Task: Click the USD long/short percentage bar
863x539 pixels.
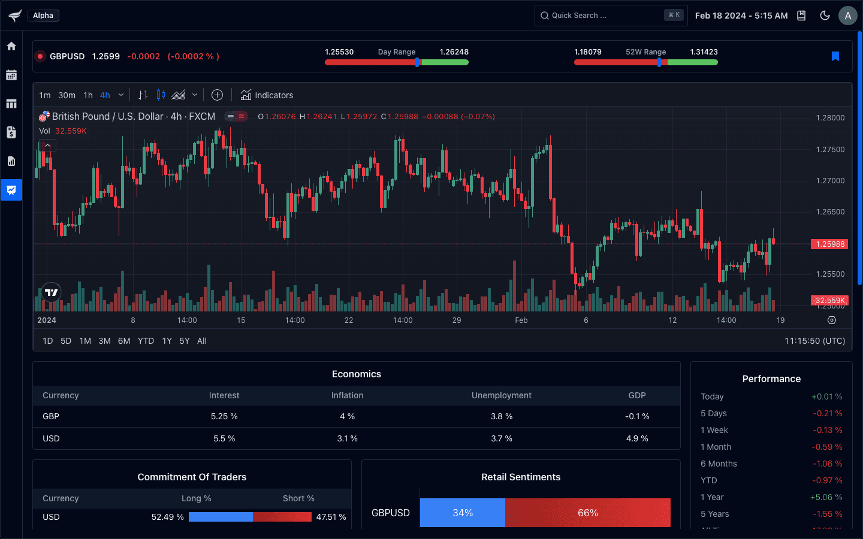Action: click(x=250, y=517)
